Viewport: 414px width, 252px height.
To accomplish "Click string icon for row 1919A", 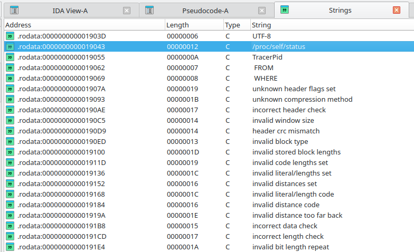I will 10,215.
